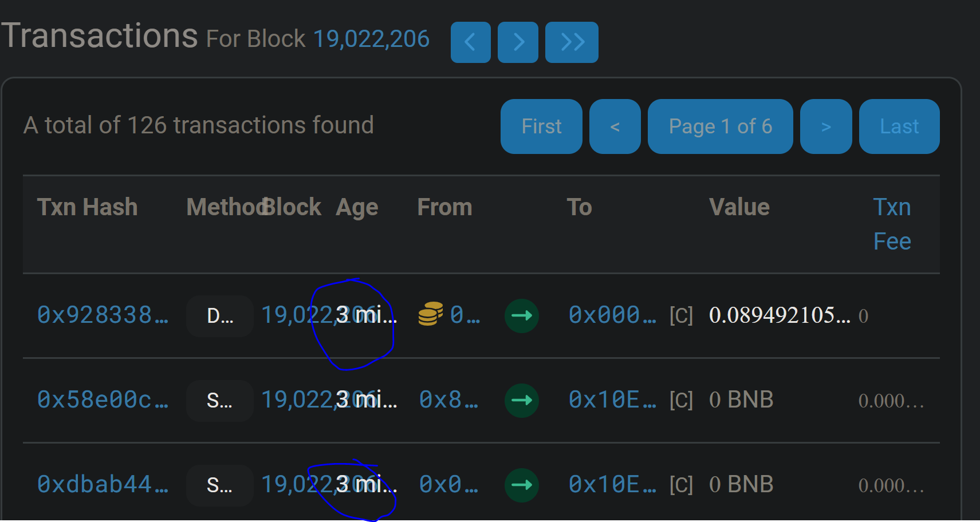Viewport: 980px width, 522px height.
Task: Expand the truncated 0x928338 transaction hash
Action: [x=103, y=315]
